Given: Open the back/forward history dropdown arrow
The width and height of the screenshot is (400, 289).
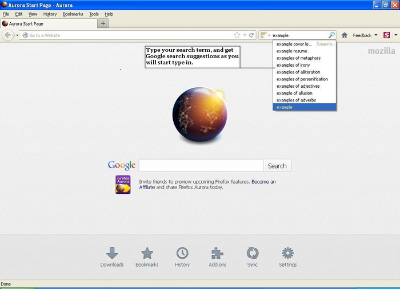Looking at the screenshot, I should click(17, 35).
